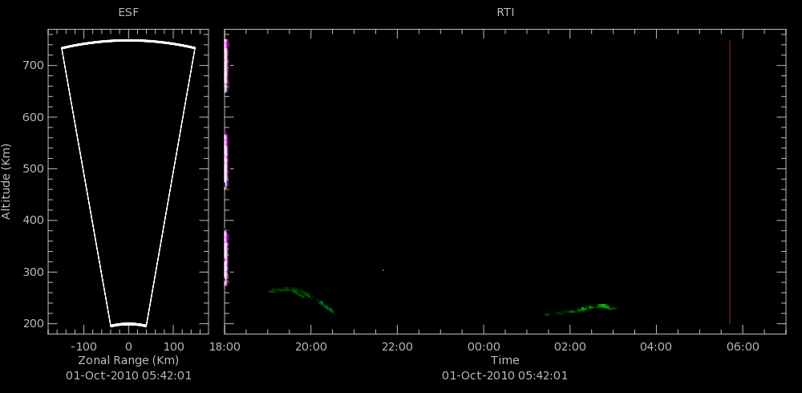Click the 0 zonal range tick label
Image resolution: width=802 pixels, height=393 pixels.
click(128, 347)
